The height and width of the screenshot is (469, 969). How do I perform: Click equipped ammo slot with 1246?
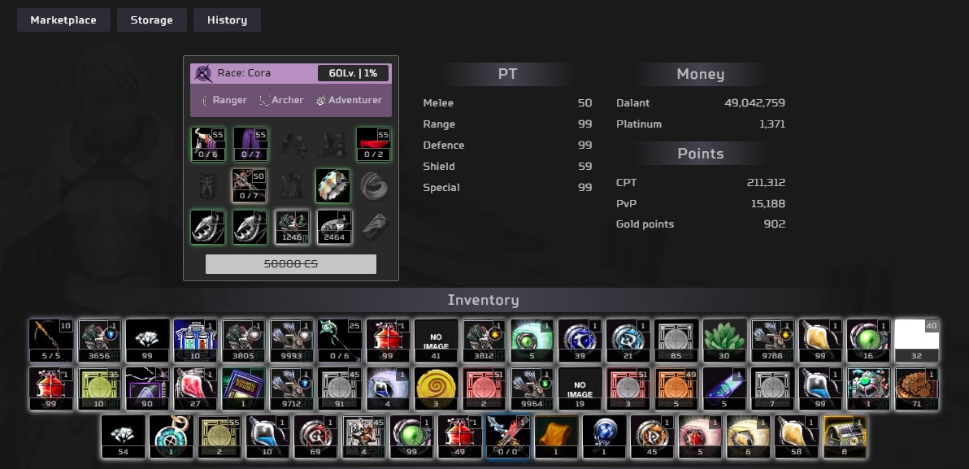coord(292,228)
